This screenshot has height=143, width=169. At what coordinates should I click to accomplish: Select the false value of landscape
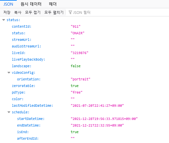tap(76, 66)
